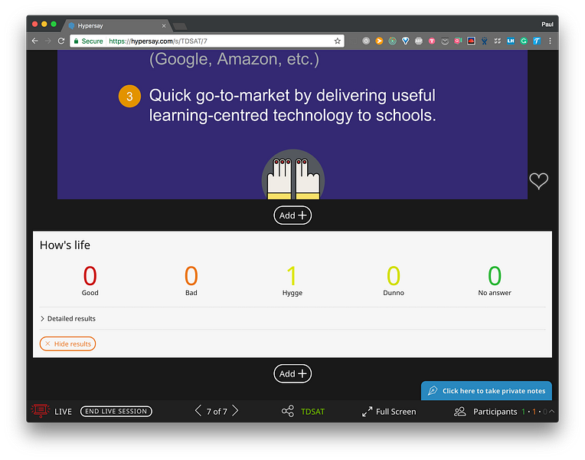Click the Participants label
Screen dimensions: 585x460
(x=495, y=412)
